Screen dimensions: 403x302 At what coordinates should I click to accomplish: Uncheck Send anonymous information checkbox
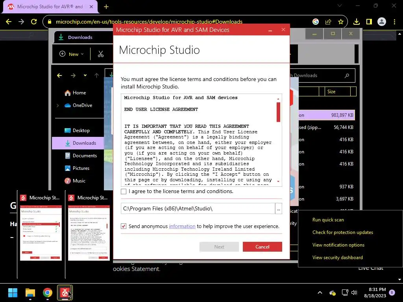pos(124,226)
